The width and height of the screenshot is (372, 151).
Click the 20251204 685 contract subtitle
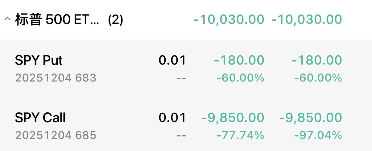pos(56,135)
